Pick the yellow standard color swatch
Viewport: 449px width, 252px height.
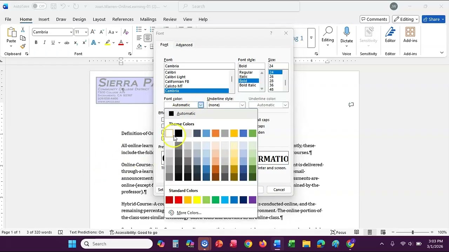tap(197, 200)
